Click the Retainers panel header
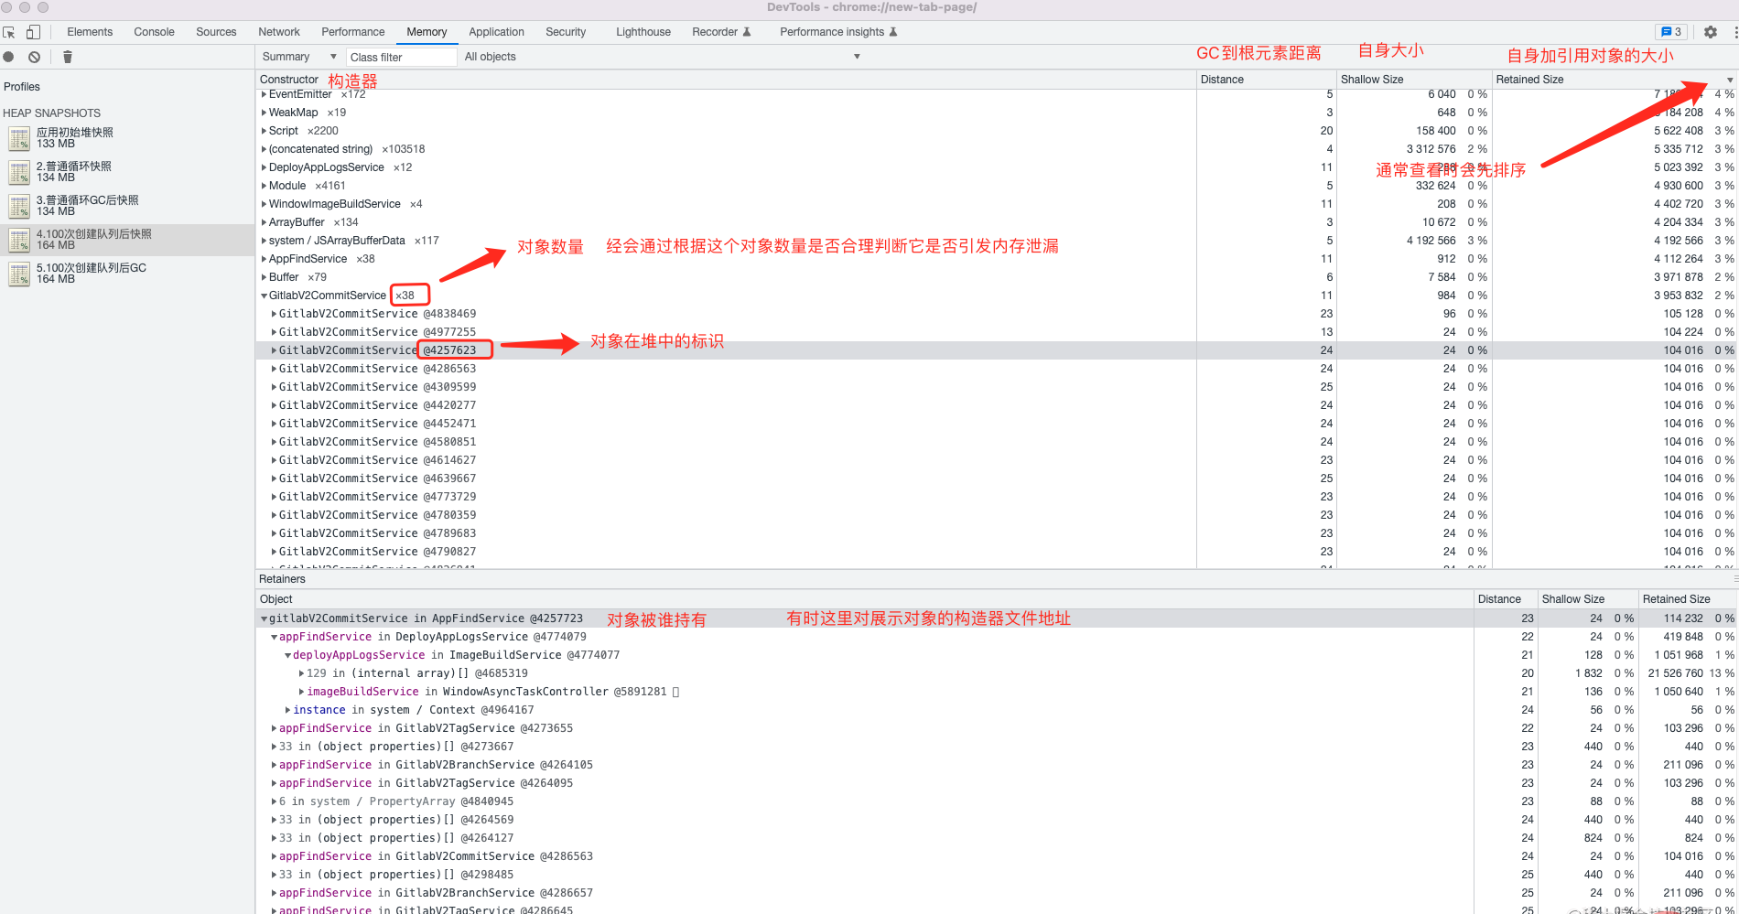 [282, 579]
